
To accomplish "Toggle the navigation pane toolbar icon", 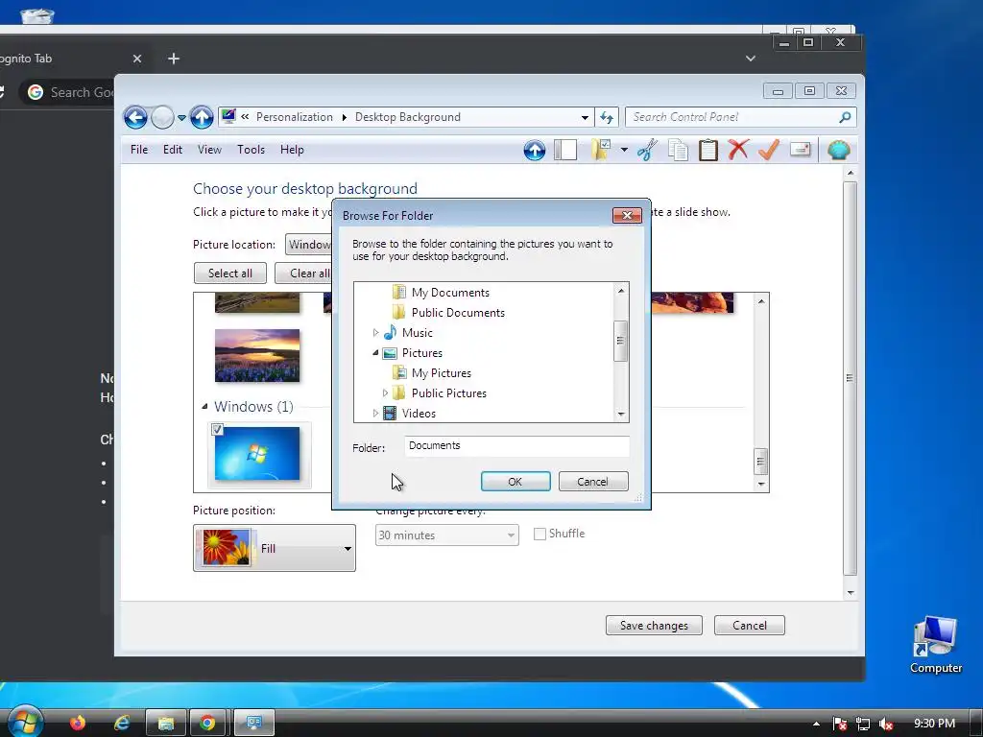I will [565, 151].
